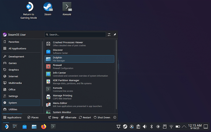Screen dimensions: 211x132
Task: Open removable devices tray icon
Action: pyautogui.click(x=165, y=127)
